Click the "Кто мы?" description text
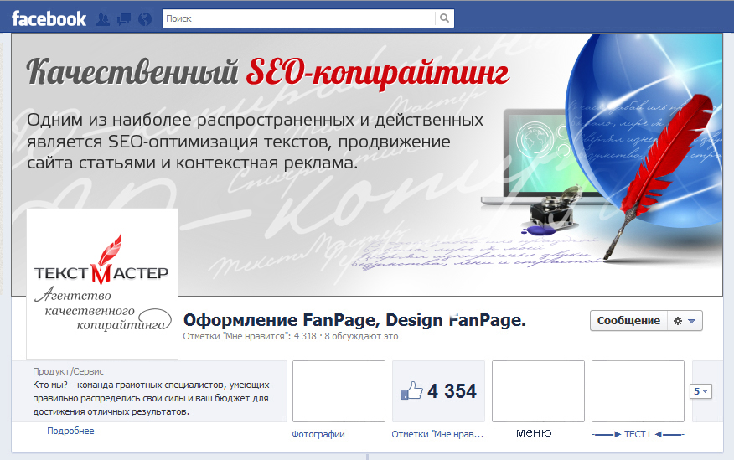Screen dimensions: 734x460 tap(151, 398)
